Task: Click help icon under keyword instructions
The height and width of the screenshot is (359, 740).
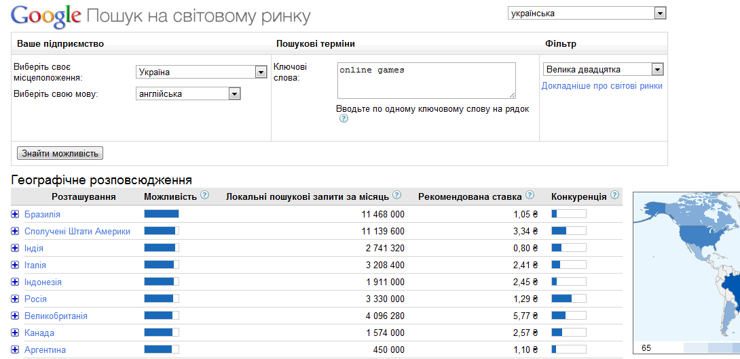Action: click(x=344, y=119)
